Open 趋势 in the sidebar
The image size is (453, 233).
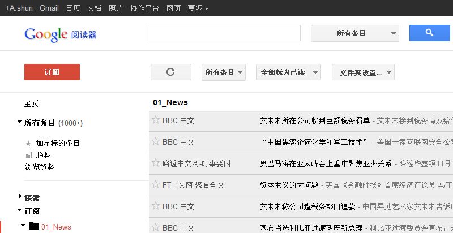point(44,155)
